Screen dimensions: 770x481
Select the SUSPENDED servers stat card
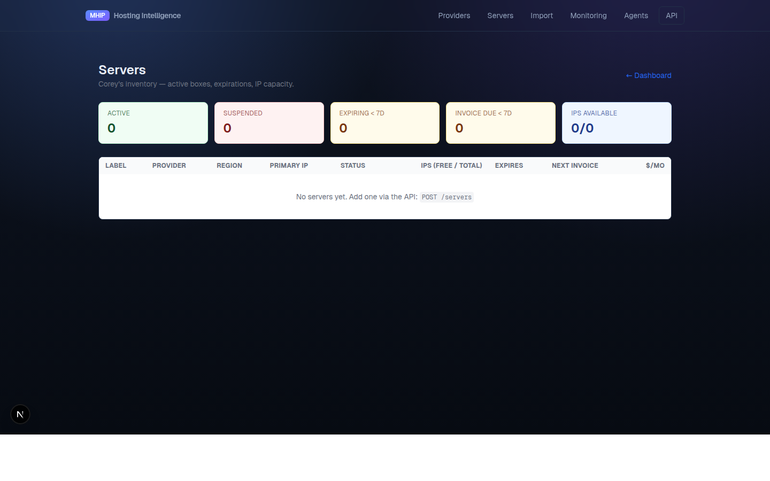click(x=269, y=122)
